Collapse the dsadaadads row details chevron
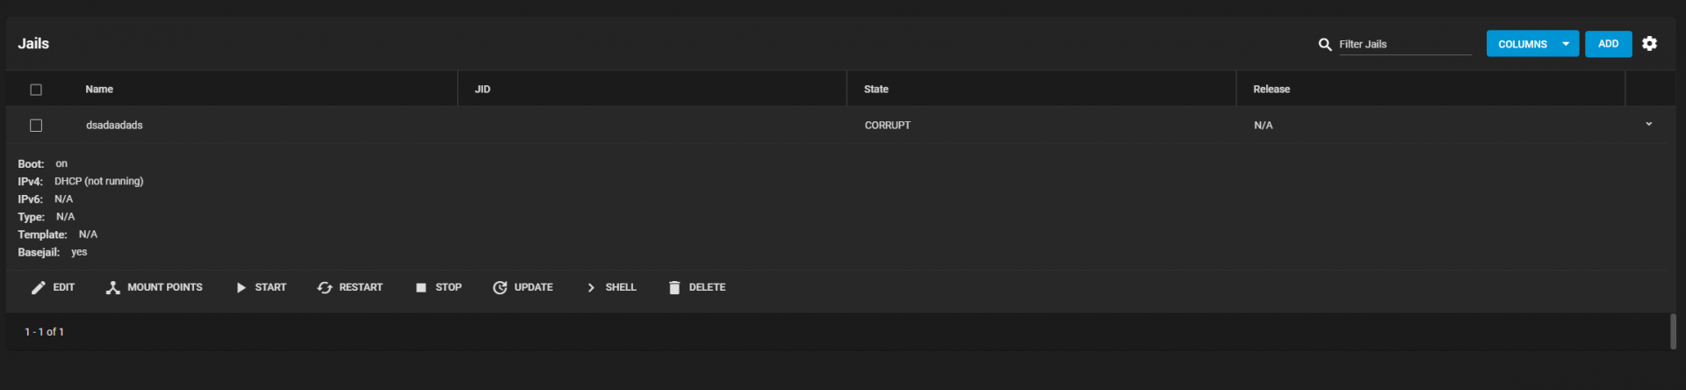Image resolution: width=1686 pixels, height=390 pixels. (x=1649, y=125)
